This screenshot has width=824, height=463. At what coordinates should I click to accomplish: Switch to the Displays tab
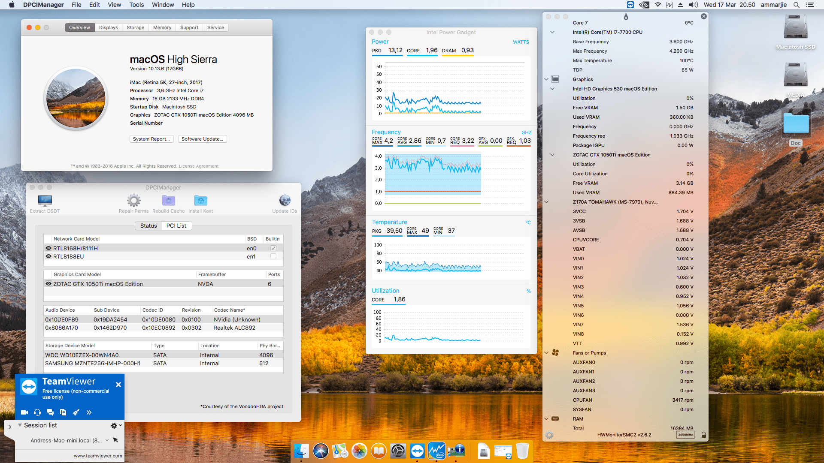pos(108,27)
